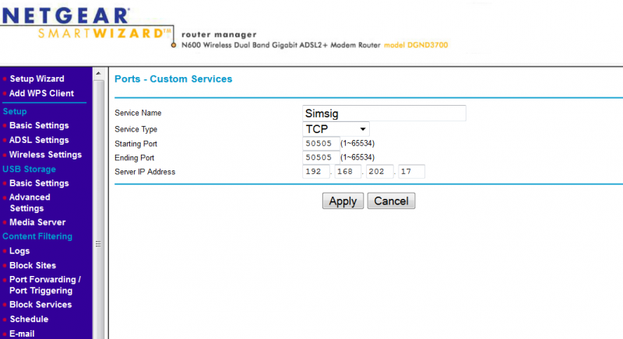Open the Service Type dropdown
Viewport: 623px width, 339px height.
click(336, 129)
